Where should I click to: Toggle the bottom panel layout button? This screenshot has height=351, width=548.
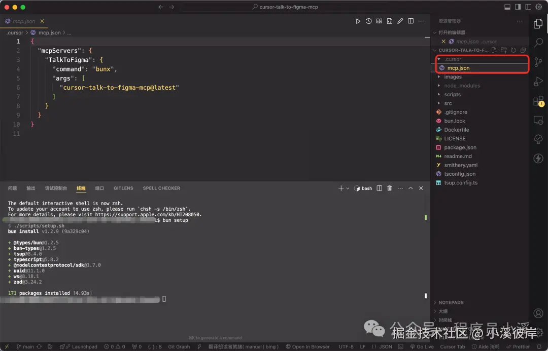pos(507,7)
